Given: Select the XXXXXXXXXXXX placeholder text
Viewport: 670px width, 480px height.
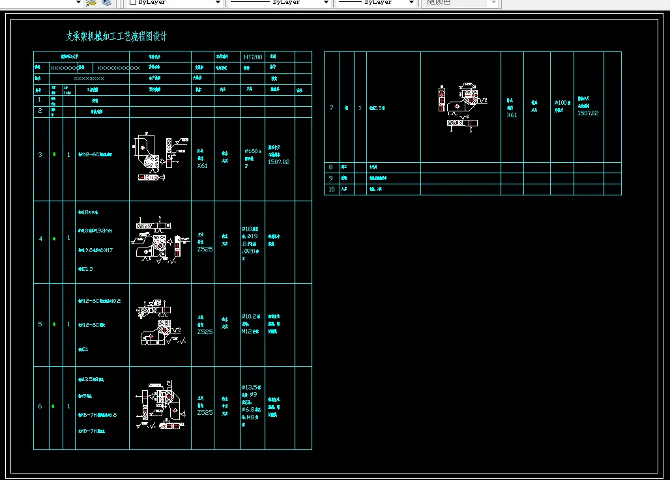Looking at the screenshot, I should tap(119, 68).
